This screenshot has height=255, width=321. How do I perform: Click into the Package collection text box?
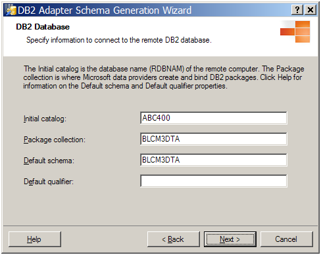[x=213, y=139]
